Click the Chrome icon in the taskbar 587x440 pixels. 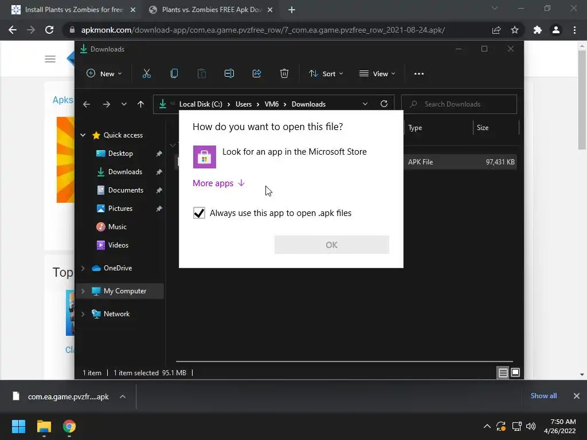pos(69,426)
